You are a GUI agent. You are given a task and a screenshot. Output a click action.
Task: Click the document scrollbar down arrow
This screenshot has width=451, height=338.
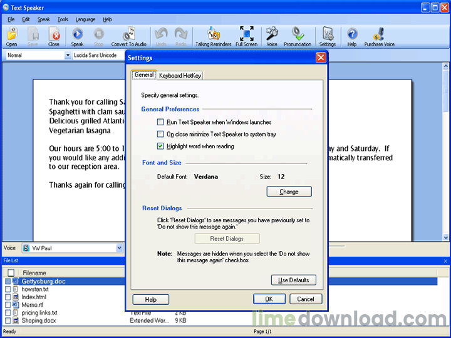(446, 237)
